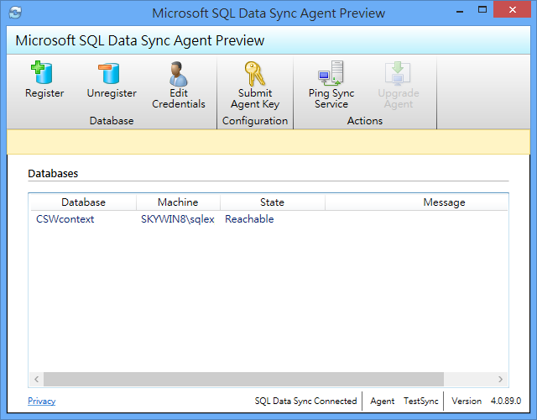Maximize the Data Sync Agent window

tap(482, 9)
